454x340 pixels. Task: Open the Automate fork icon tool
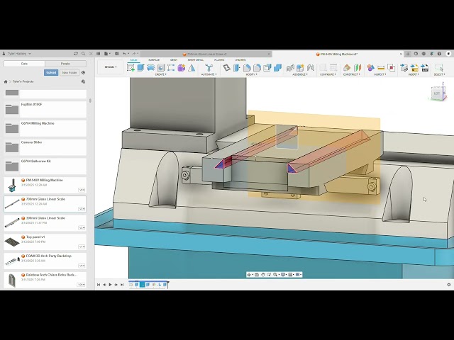(x=209, y=68)
